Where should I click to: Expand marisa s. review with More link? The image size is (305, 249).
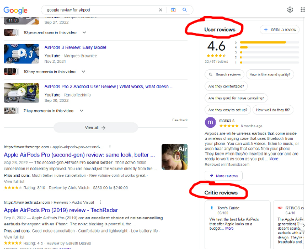point(274,159)
